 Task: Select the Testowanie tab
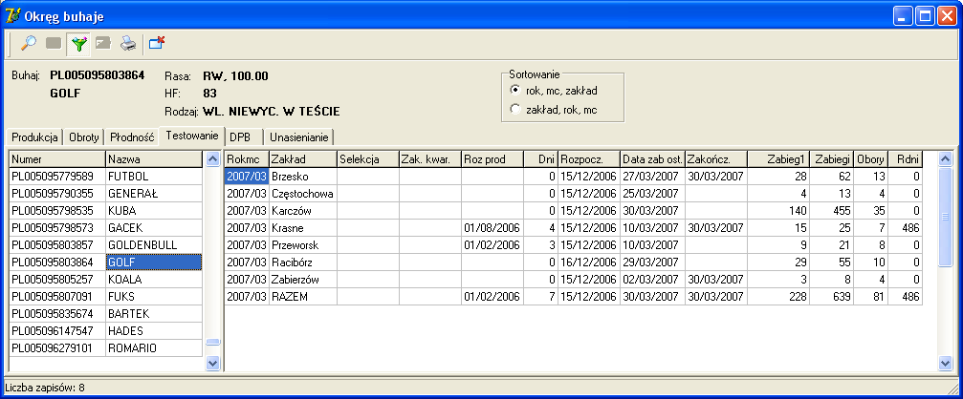click(191, 136)
